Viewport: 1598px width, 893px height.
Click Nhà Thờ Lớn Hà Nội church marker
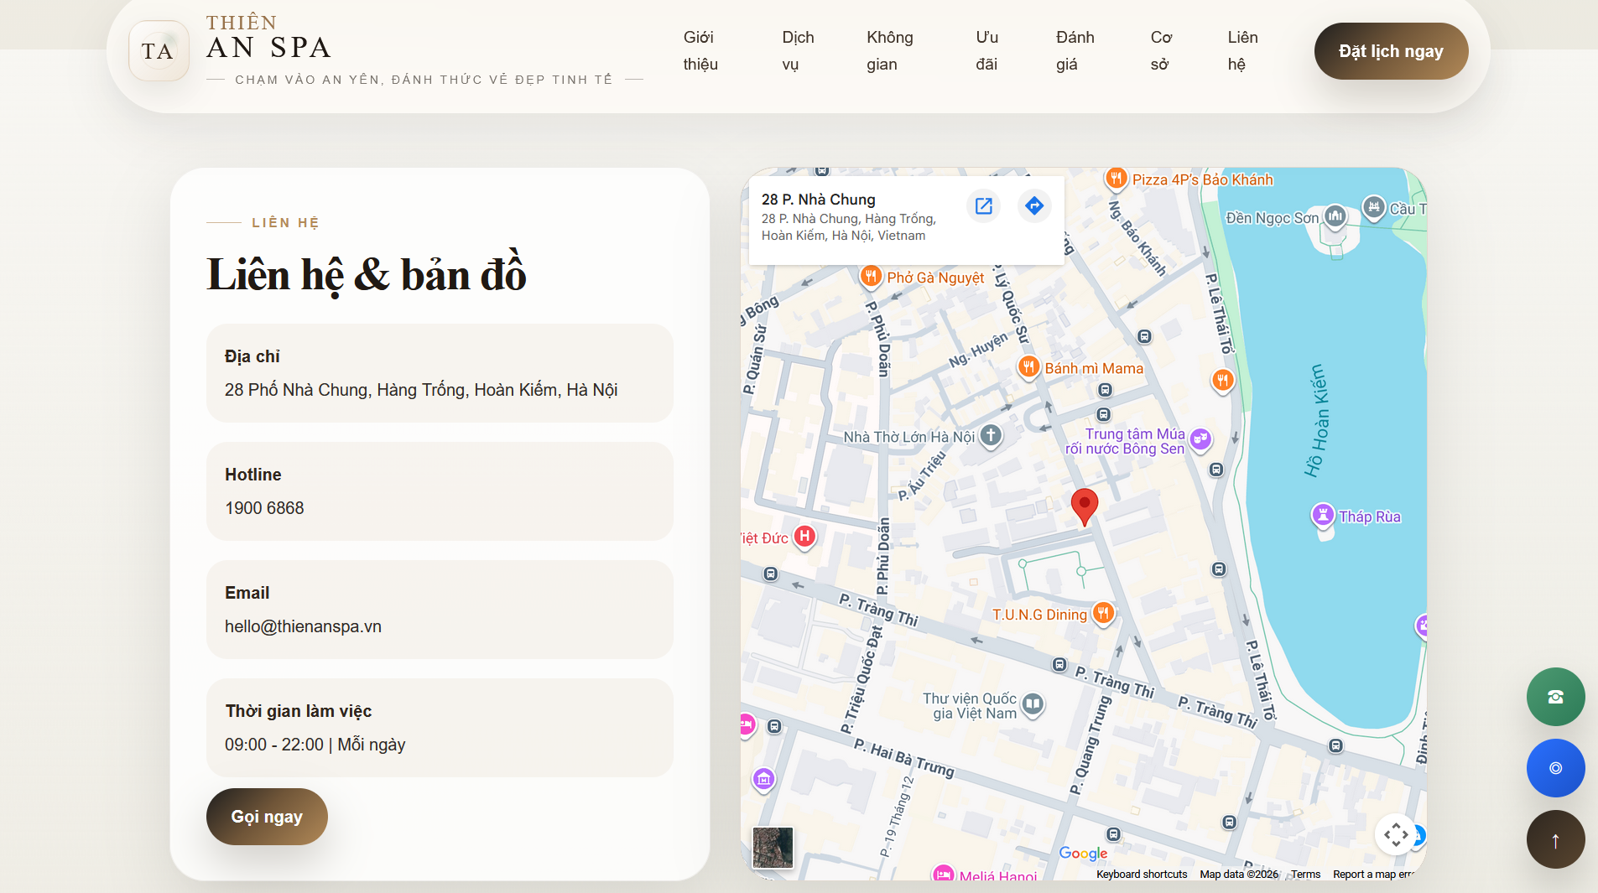click(x=991, y=435)
